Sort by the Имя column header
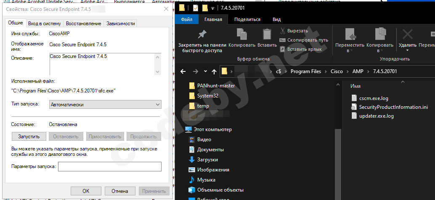 355,86
